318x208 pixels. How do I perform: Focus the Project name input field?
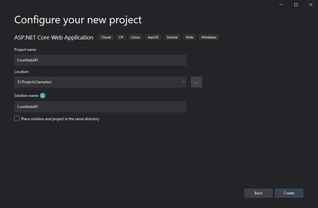(x=100, y=60)
